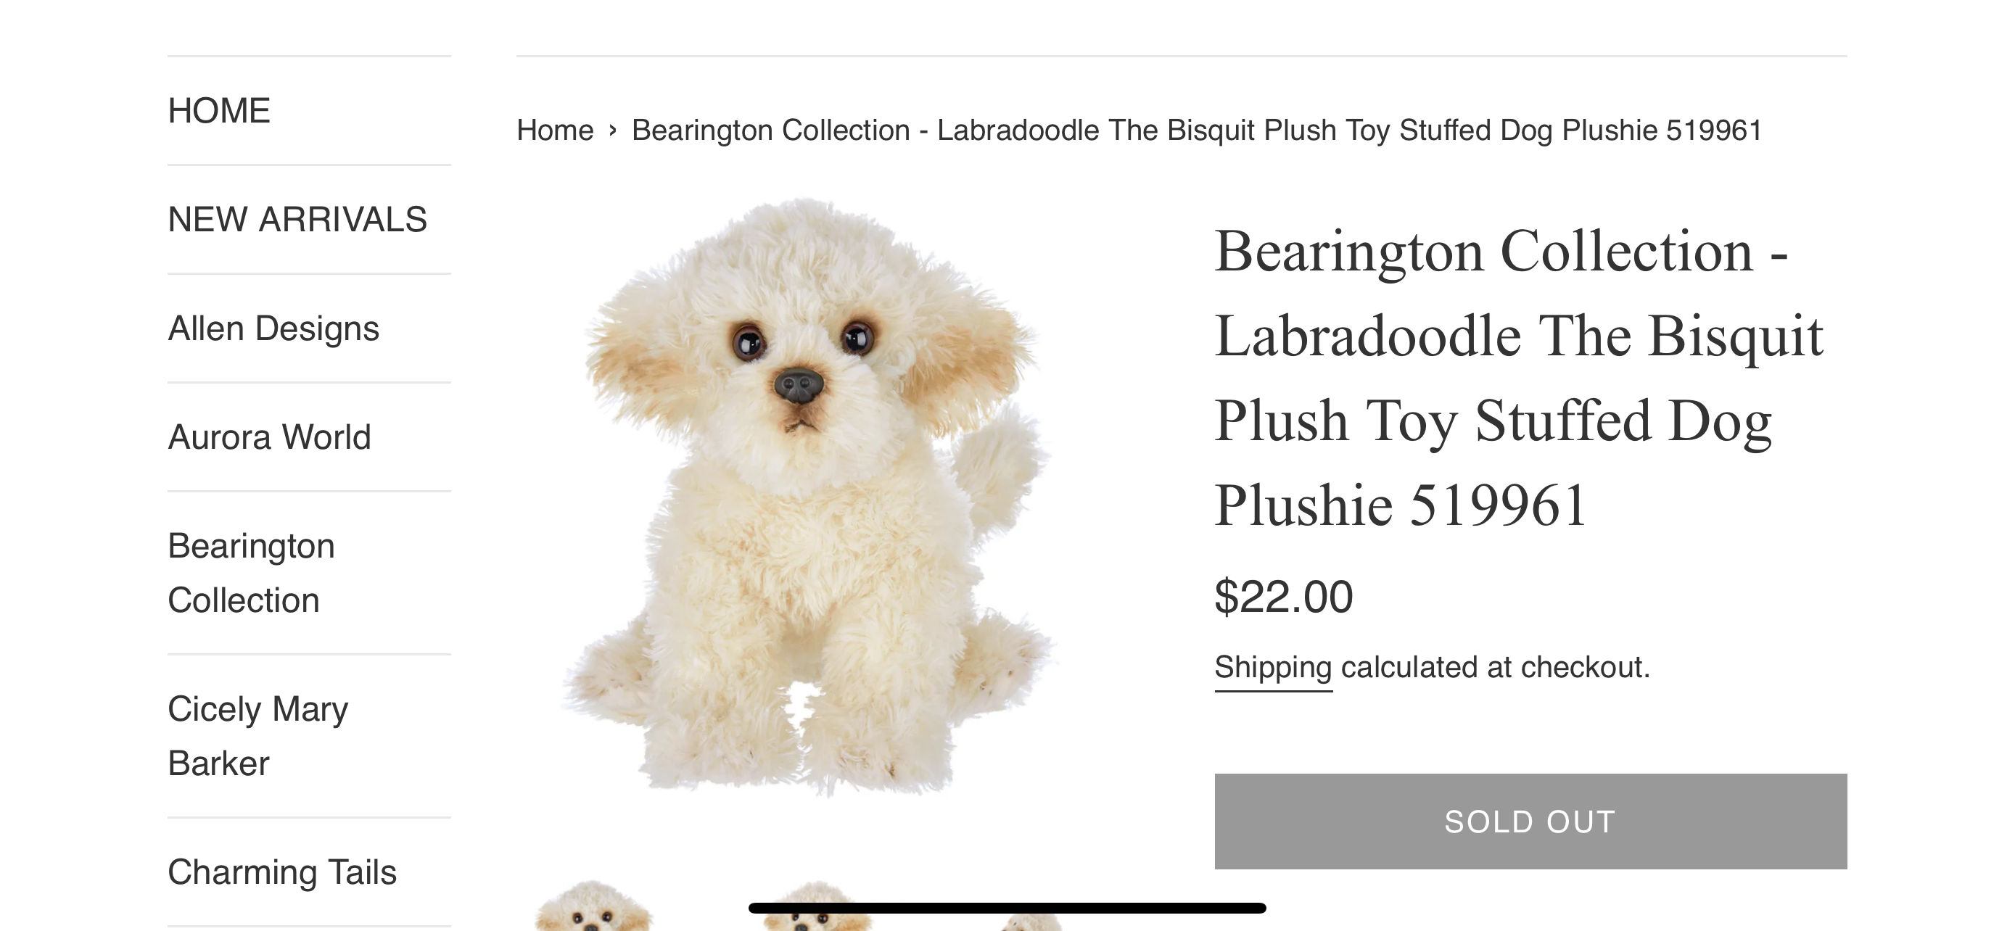Open the Shipping policy link
2015x931 pixels.
pos(1273,668)
